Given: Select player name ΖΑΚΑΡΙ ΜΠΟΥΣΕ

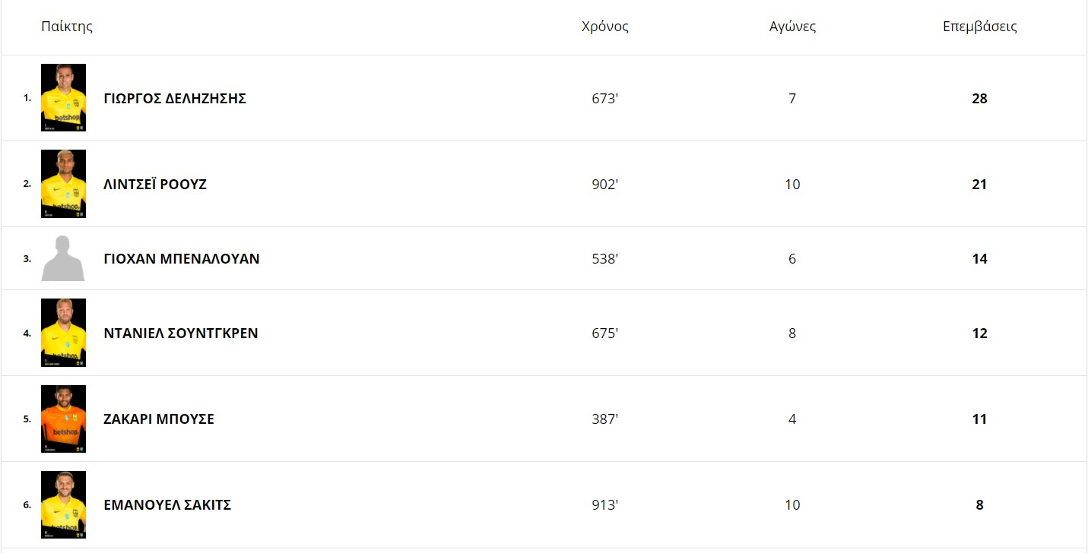Looking at the screenshot, I should click(x=159, y=419).
